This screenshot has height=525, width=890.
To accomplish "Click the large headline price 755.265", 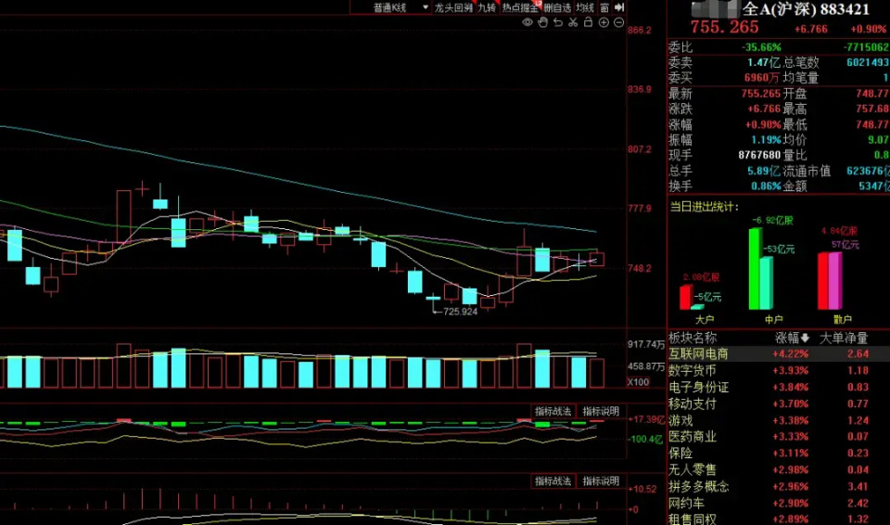I will click(724, 27).
